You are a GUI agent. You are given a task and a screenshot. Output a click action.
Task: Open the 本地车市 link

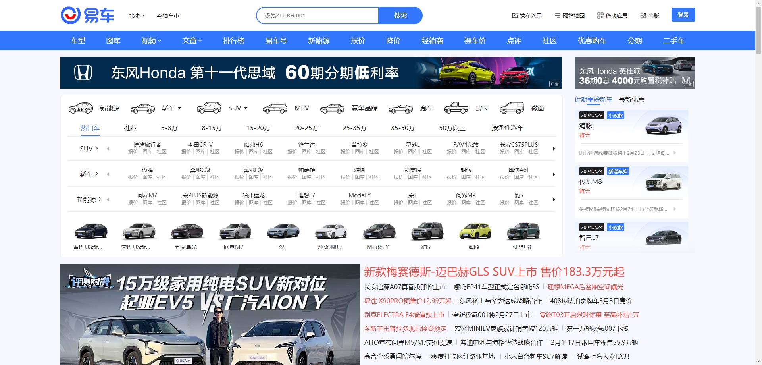168,15
